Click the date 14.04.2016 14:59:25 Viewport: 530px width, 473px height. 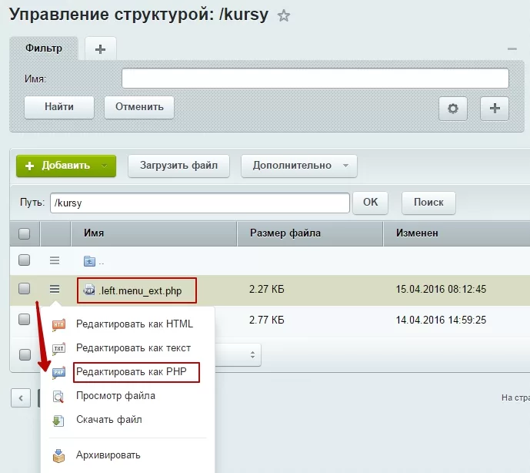click(x=441, y=320)
